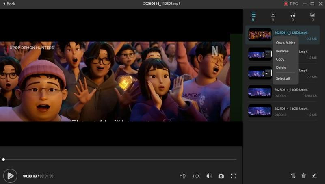
Task: Click Select all in context menu
Action: tap(283, 78)
